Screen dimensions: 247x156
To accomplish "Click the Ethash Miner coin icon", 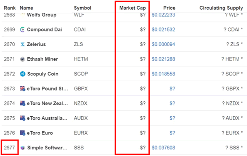I will pos(22,59).
